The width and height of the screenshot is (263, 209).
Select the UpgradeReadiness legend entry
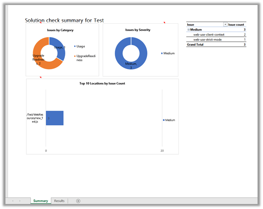[x=85, y=58]
